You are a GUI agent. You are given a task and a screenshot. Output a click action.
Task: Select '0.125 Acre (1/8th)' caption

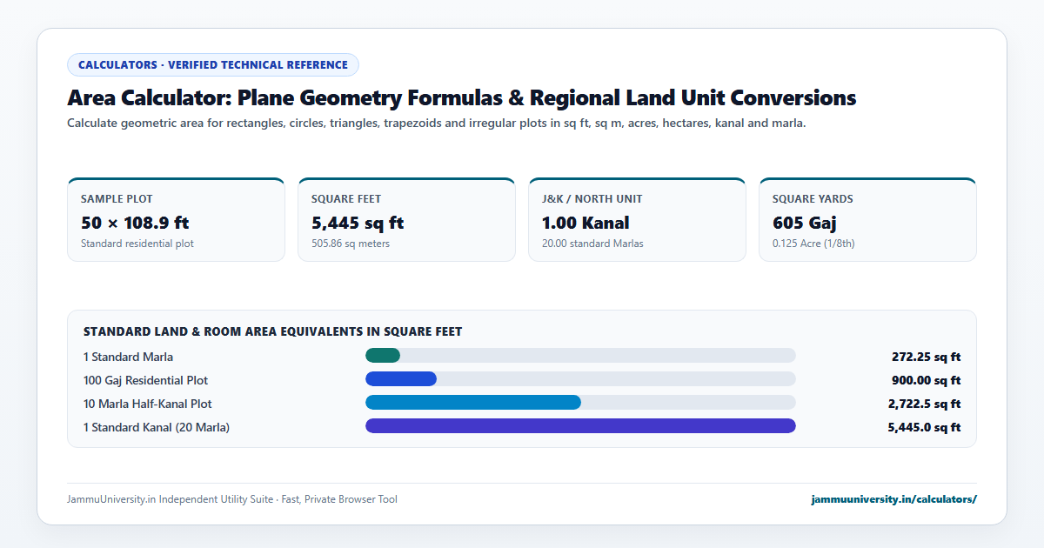click(813, 244)
